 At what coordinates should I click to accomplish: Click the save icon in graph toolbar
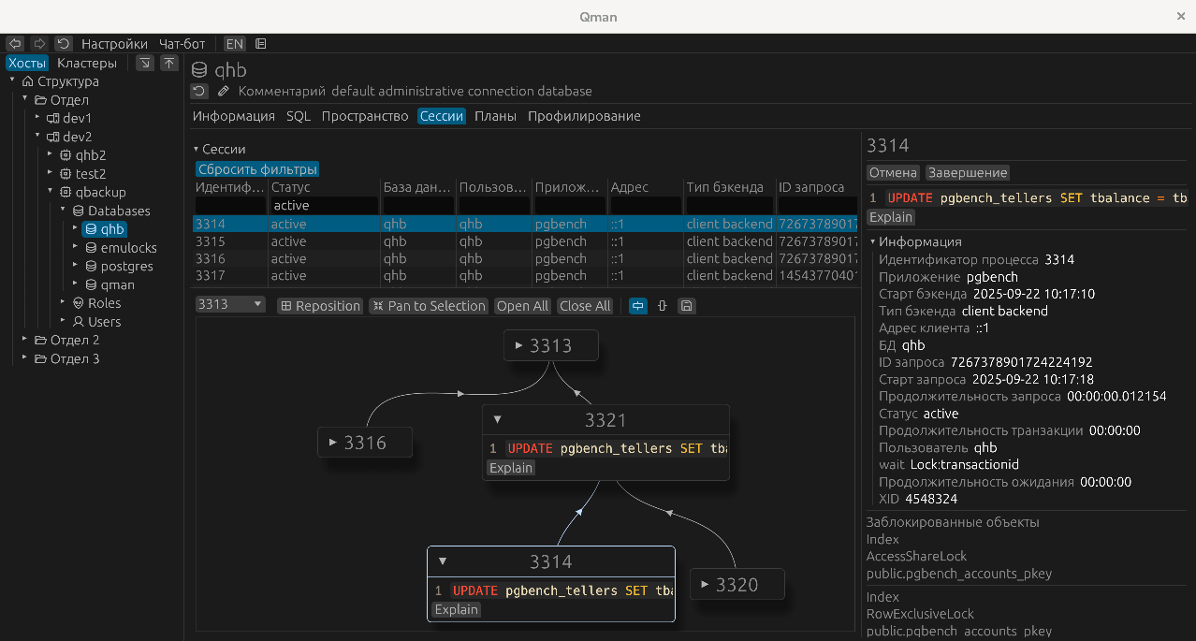687,306
